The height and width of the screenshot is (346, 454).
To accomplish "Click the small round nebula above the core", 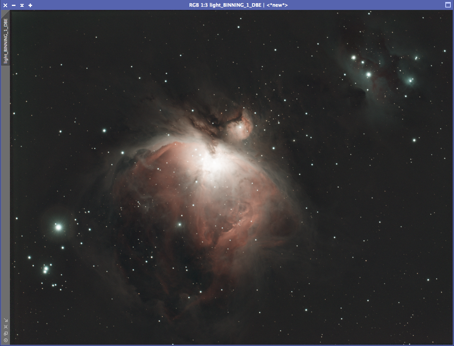I will [240, 127].
